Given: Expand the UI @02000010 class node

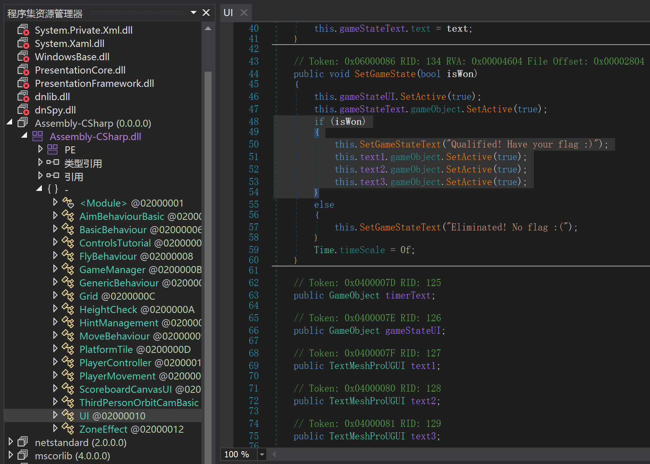Looking at the screenshot, I should point(55,415).
